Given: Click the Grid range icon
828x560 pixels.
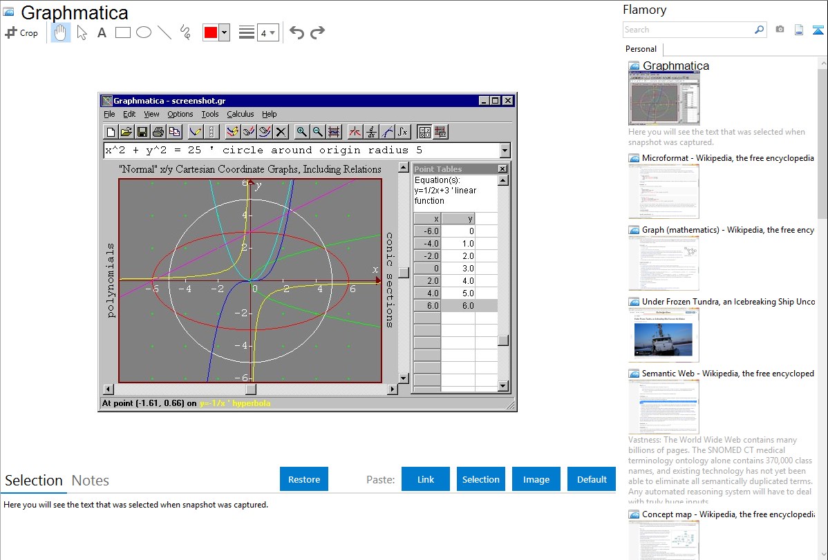Looking at the screenshot, I should 334,131.
